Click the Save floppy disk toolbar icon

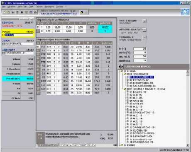[13, 12]
